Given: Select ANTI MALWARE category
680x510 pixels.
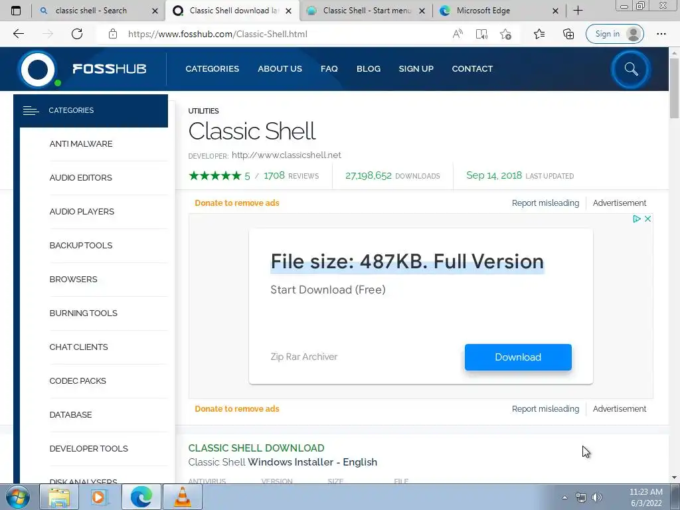Looking at the screenshot, I should (80, 144).
